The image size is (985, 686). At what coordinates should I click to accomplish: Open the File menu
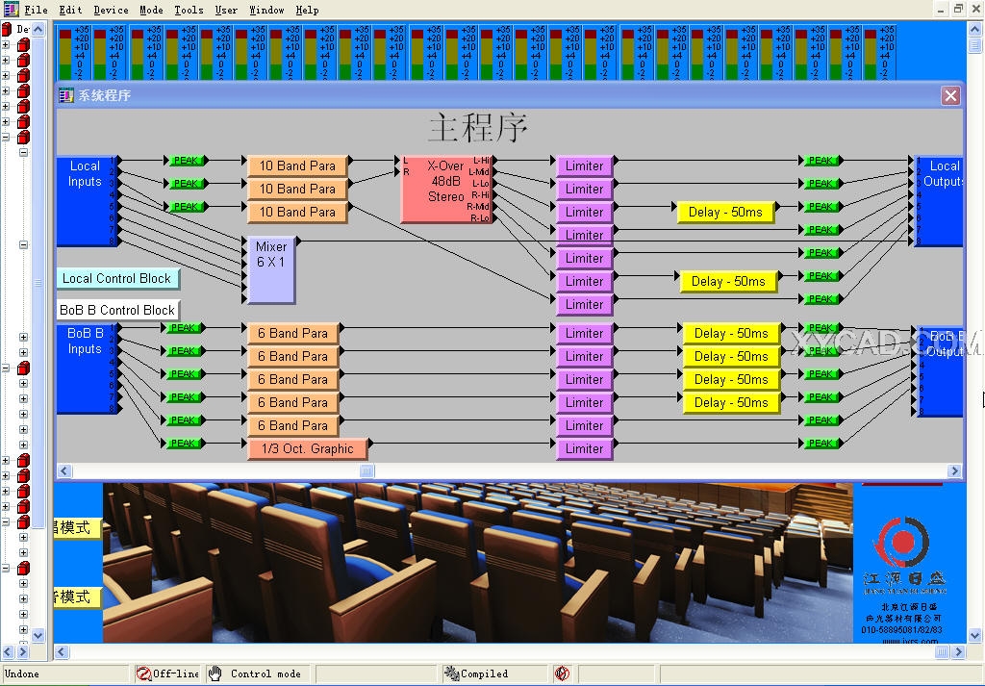36,10
